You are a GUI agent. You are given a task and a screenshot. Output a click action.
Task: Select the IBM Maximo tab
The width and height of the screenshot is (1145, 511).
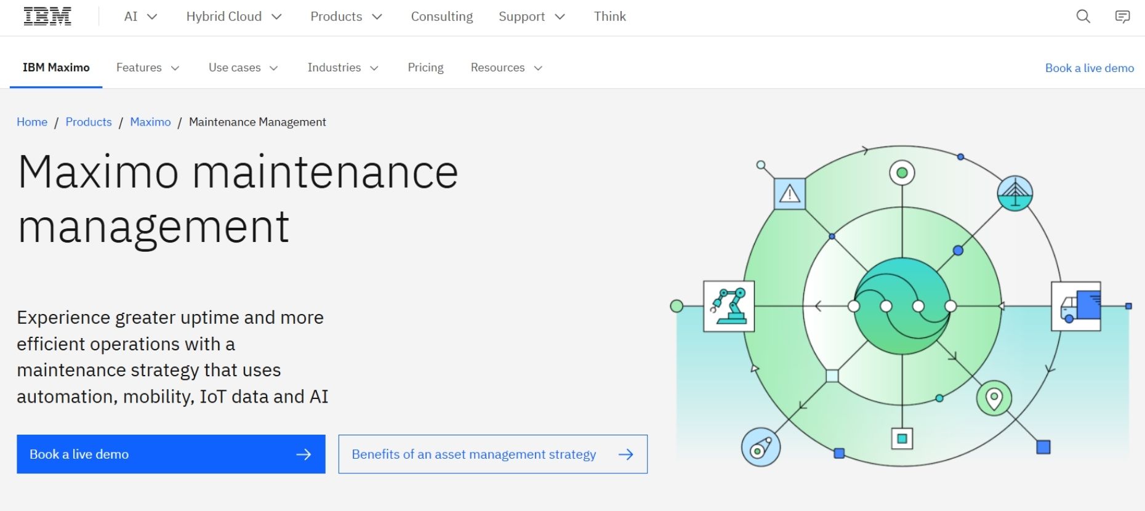tap(56, 68)
